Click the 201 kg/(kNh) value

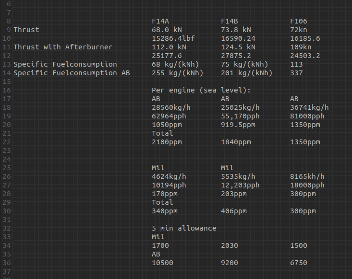pyautogui.click(x=247, y=73)
